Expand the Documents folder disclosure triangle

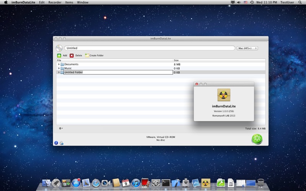pos(59,64)
